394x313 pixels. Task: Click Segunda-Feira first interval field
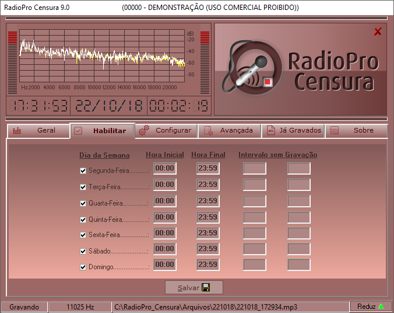point(255,168)
